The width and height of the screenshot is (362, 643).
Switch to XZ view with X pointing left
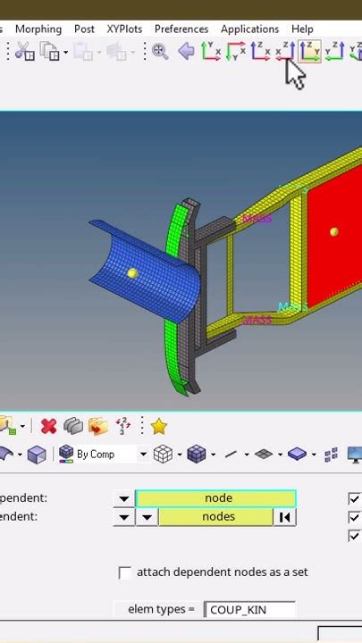(285, 52)
